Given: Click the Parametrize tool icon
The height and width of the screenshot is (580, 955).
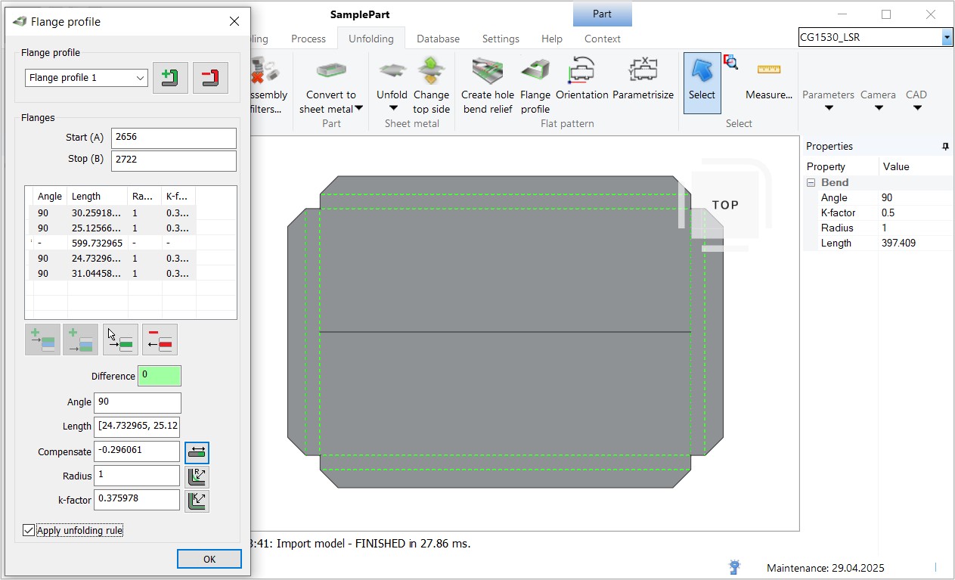Looking at the screenshot, I should click(643, 71).
